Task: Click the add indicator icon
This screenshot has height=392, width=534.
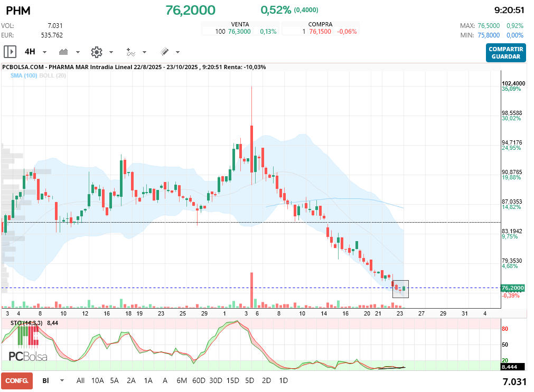Action: click(x=131, y=52)
